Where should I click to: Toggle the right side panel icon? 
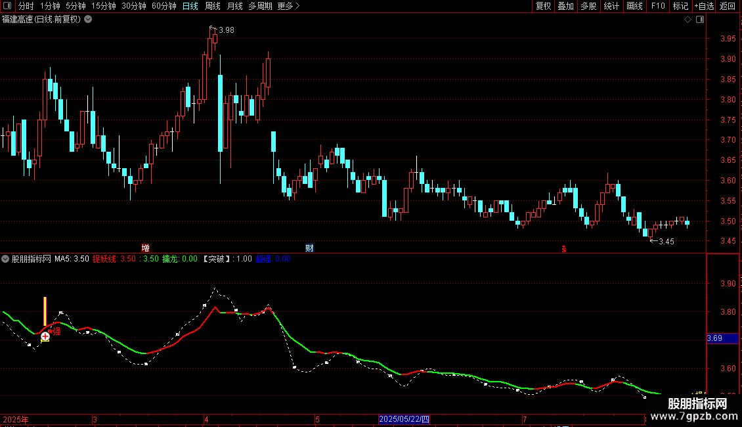(x=700, y=20)
